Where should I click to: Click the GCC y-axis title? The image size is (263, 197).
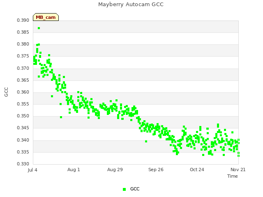[x=6, y=92]
